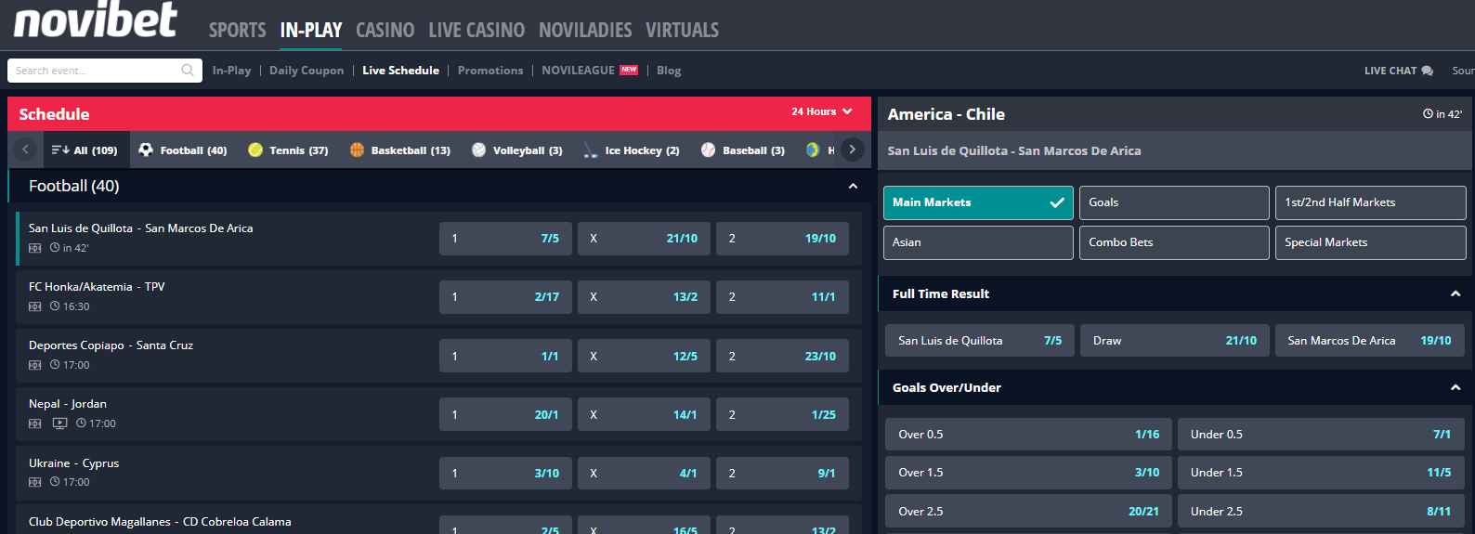Click the Ice Hockey stick icon
Screen dimensions: 1475x534
(590, 150)
